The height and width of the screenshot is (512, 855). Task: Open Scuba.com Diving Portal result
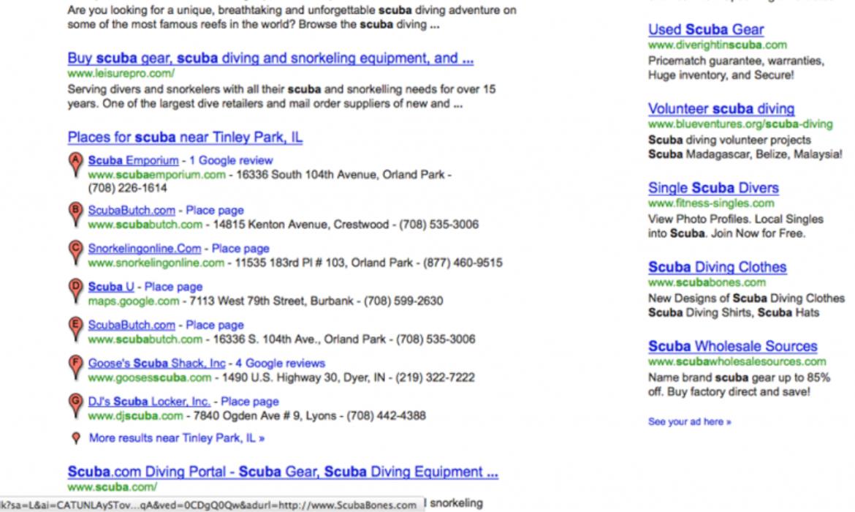(x=283, y=472)
